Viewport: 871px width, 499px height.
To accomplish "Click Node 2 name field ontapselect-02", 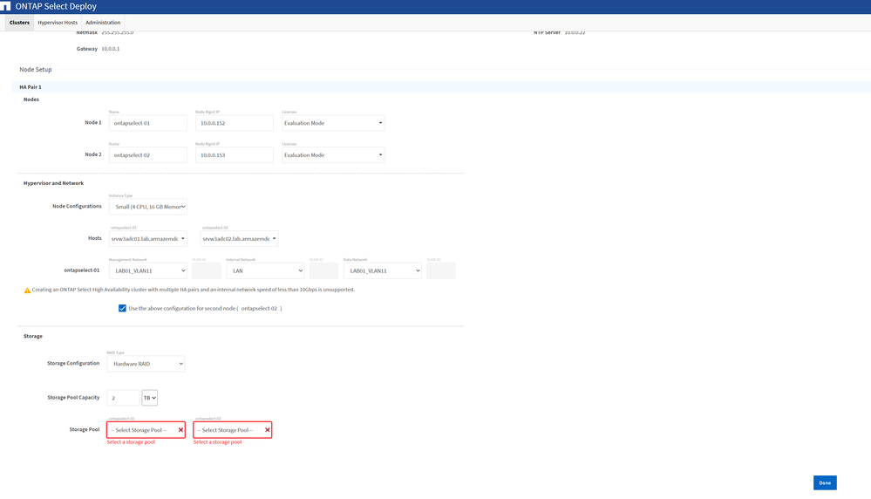I will (147, 155).
